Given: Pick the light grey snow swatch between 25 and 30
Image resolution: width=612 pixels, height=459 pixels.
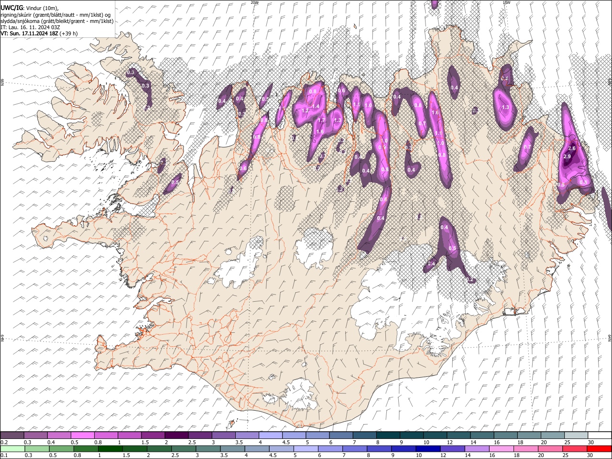Looking at the screenshot, I should (576, 435).
